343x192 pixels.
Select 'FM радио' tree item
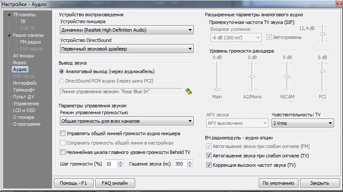click(x=30, y=42)
